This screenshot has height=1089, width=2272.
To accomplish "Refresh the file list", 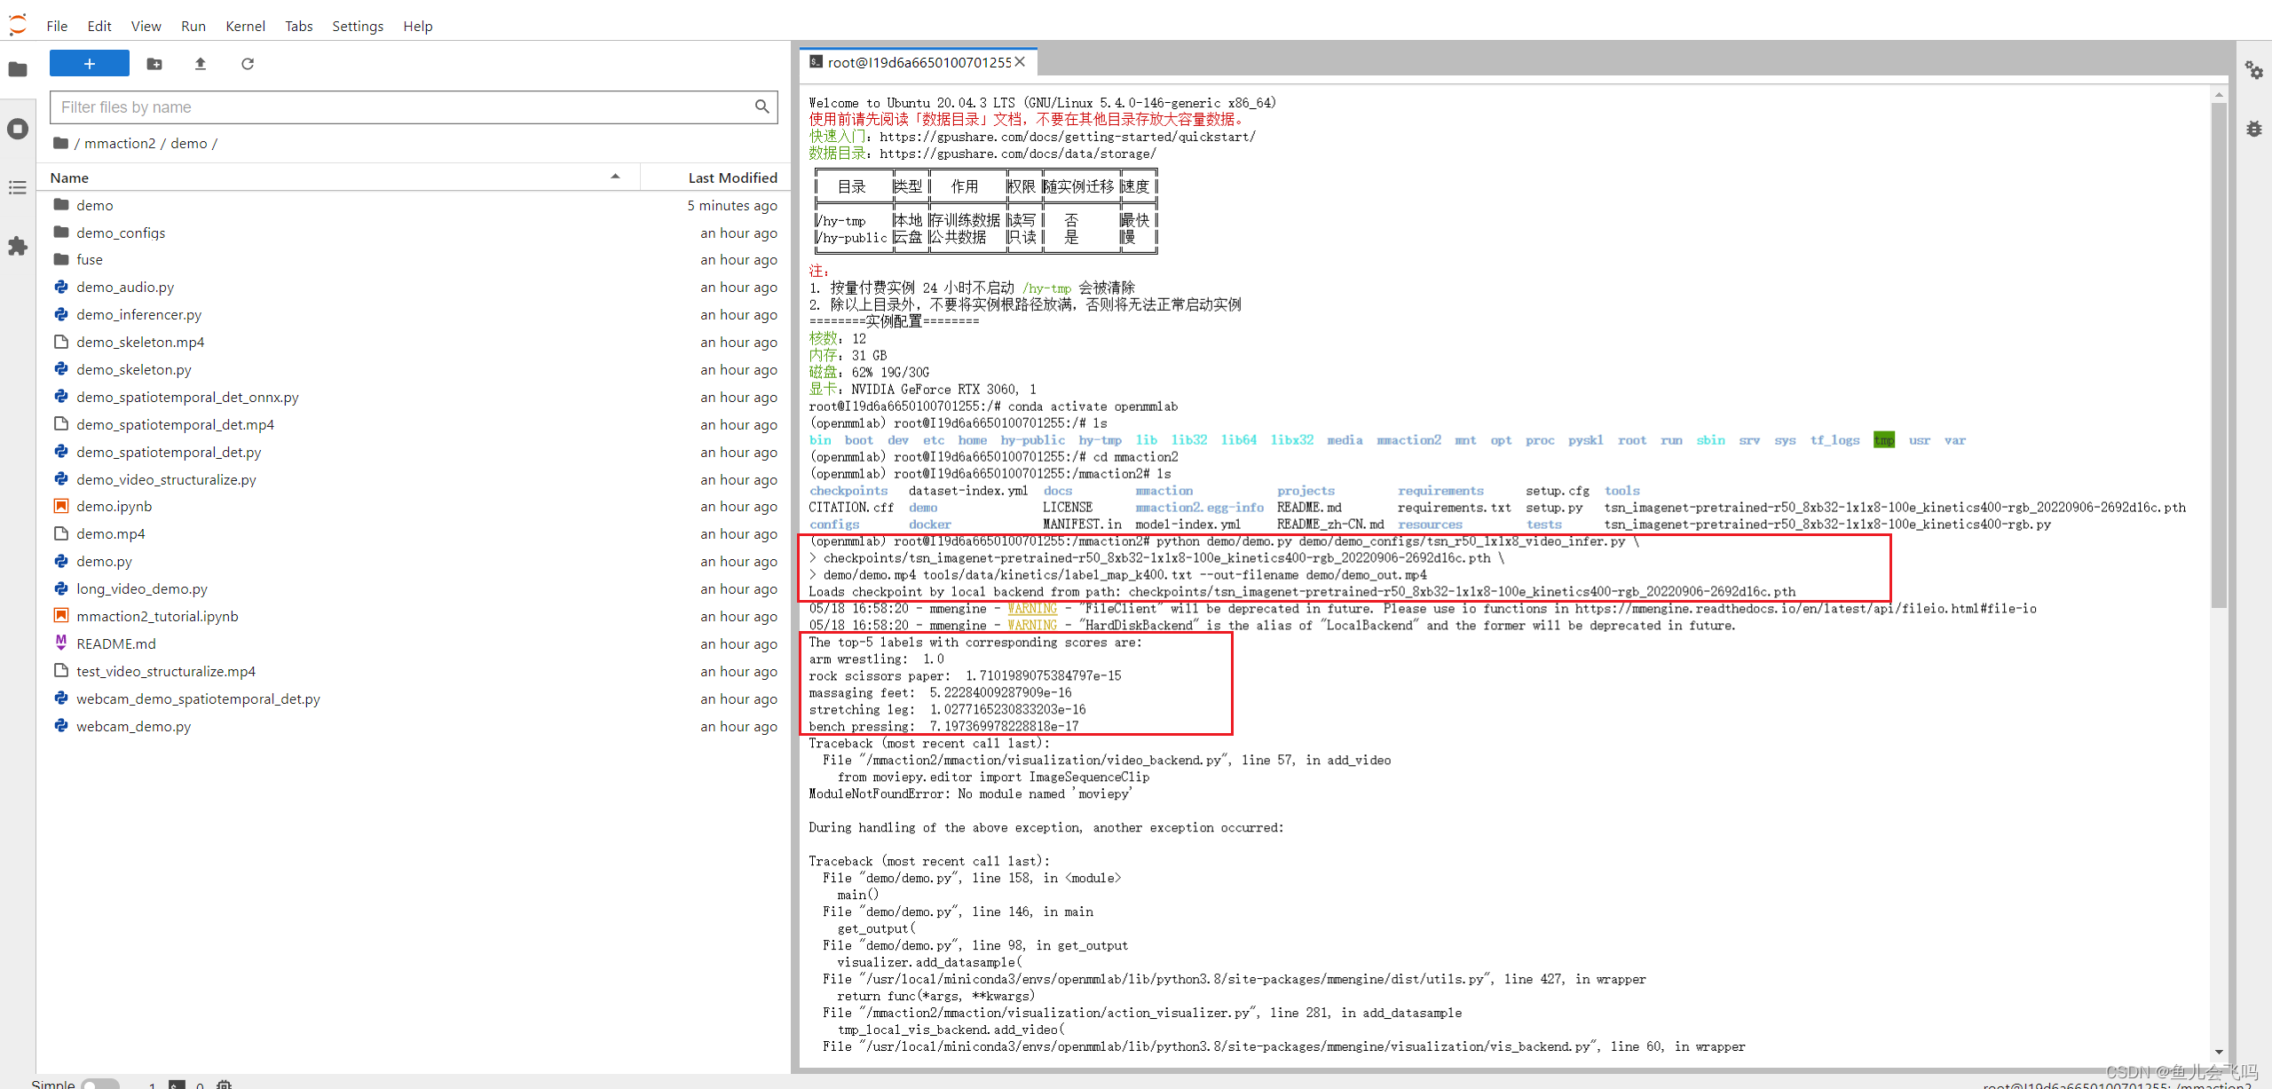I will point(248,64).
